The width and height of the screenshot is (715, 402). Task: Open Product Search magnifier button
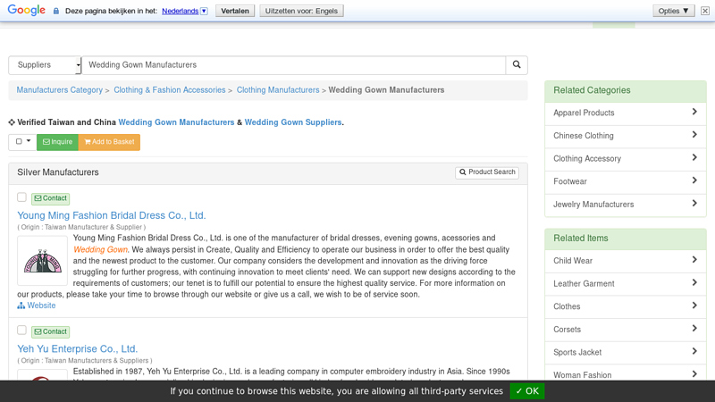(487, 172)
